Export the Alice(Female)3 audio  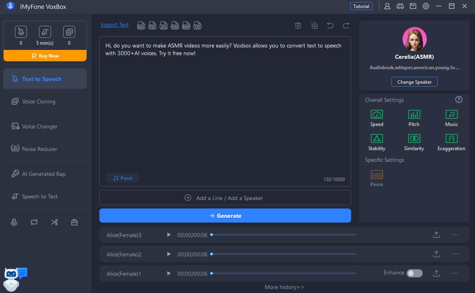pyautogui.click(x=436, y=235)
